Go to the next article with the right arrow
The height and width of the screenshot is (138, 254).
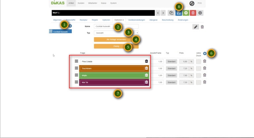163,13
